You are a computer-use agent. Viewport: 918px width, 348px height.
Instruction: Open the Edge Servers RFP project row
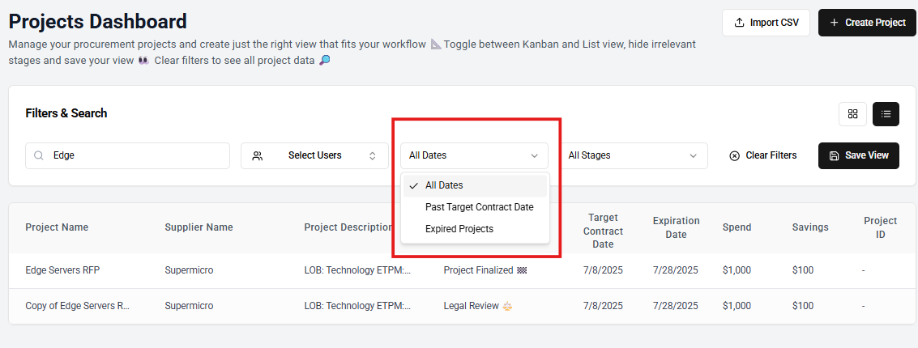pyautogui.click(x=62, y=270)
